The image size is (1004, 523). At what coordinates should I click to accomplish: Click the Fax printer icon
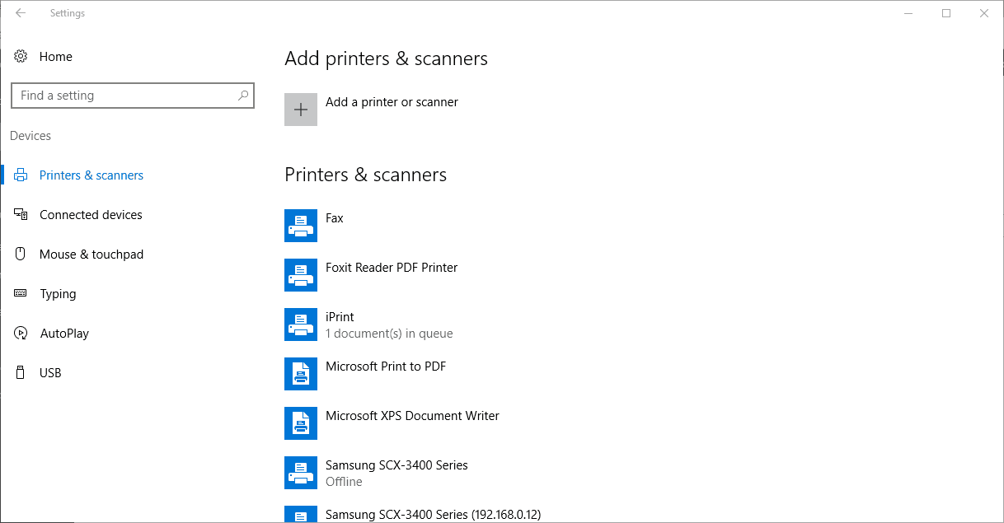[x=301, y=225]
